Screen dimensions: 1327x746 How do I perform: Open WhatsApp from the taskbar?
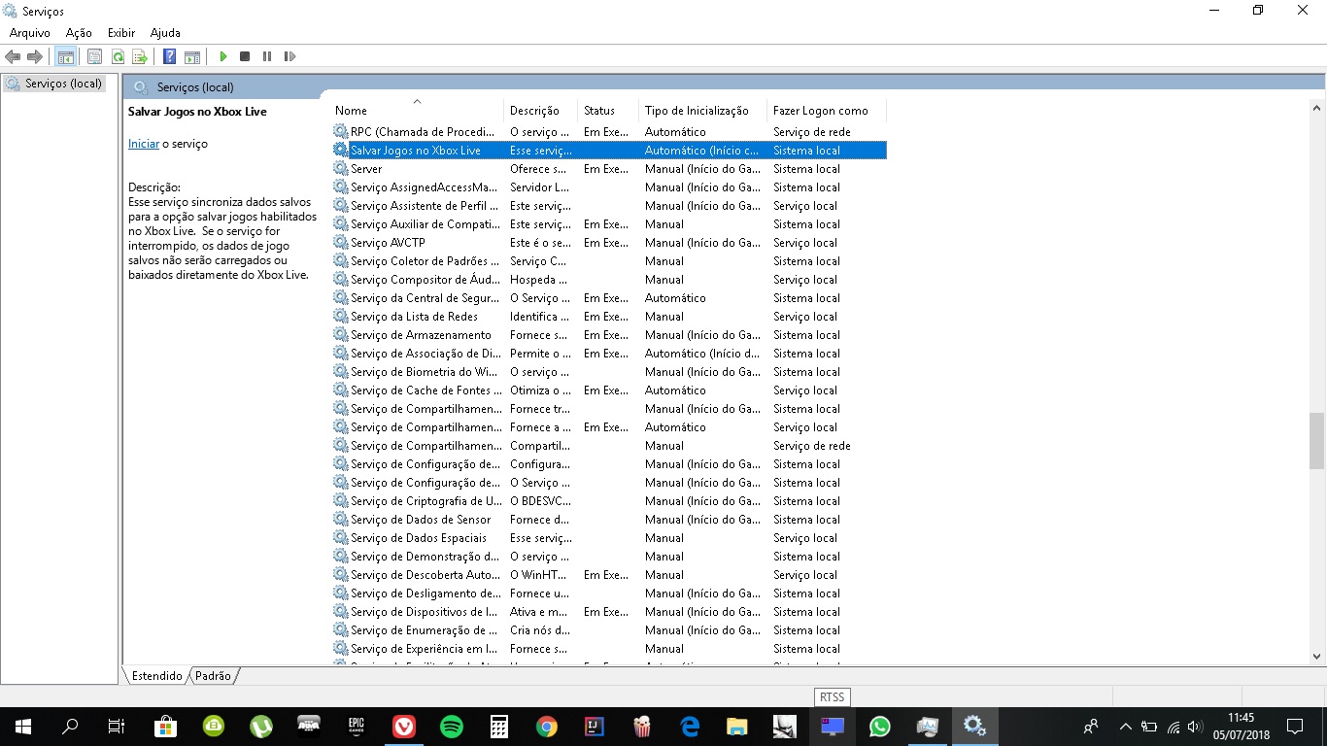pyautogui.click(x=880, y=727)
